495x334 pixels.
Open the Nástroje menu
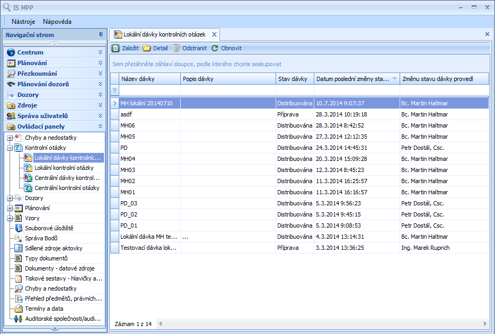23,22
